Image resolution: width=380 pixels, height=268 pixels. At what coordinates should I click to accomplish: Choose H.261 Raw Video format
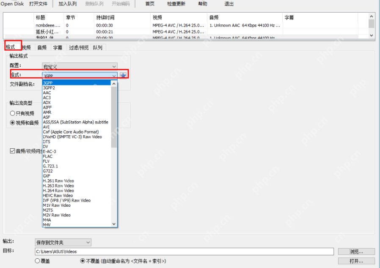[77, 181]
